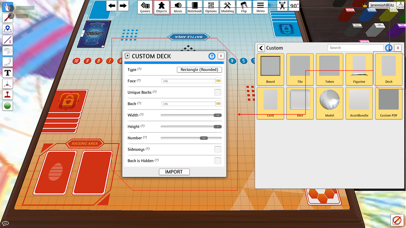Click the Number slider handle

click(204, 138)
